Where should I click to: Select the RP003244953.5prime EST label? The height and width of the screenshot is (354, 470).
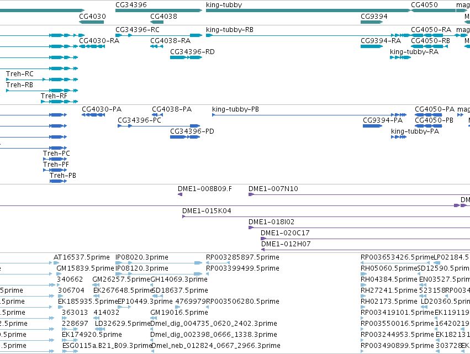click(x=397, y=335)
